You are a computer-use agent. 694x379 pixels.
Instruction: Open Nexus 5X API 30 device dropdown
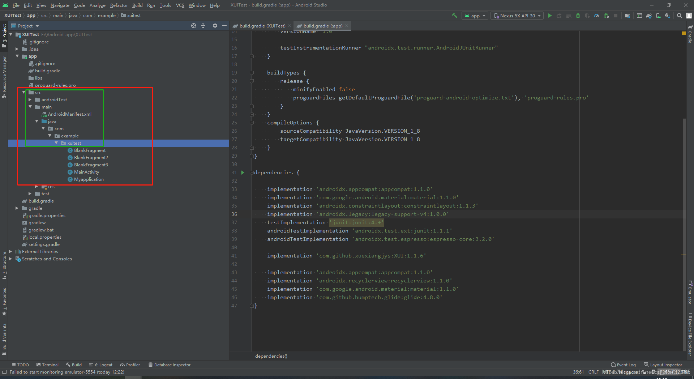pos(517,16)
